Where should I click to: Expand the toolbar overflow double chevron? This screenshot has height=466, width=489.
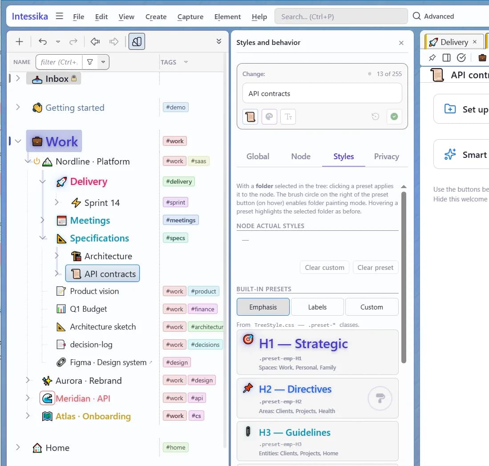(x=219, y=41)
